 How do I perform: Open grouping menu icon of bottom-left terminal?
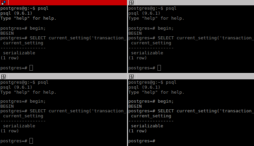(x=3, y=77)
